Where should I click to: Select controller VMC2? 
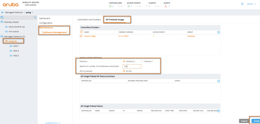click(x=16, y=51)
